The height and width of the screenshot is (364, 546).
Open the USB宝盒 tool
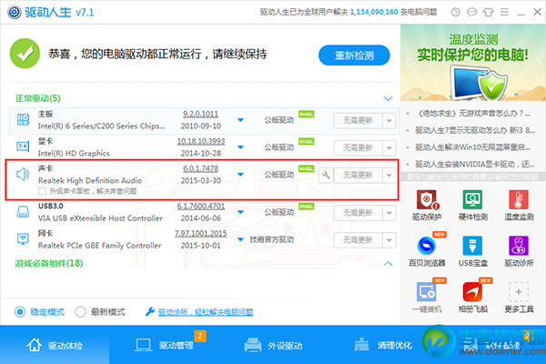coord(472,251)
